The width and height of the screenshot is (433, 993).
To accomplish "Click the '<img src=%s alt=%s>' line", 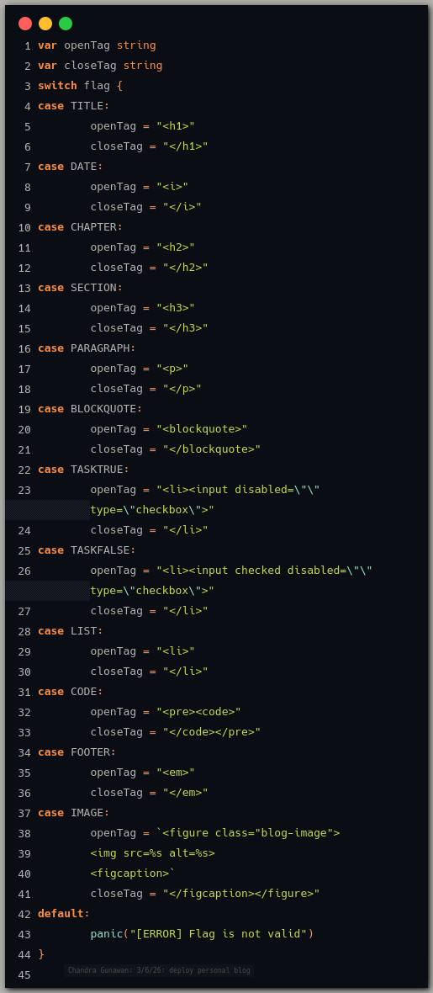I will point(152,853).
